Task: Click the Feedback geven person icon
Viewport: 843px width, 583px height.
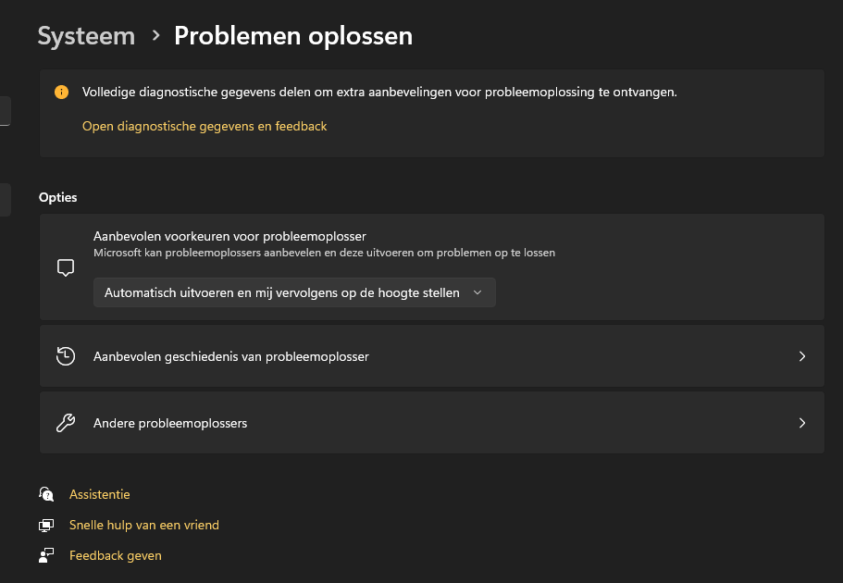Action: pyautogui.click(x=46, y=555)
